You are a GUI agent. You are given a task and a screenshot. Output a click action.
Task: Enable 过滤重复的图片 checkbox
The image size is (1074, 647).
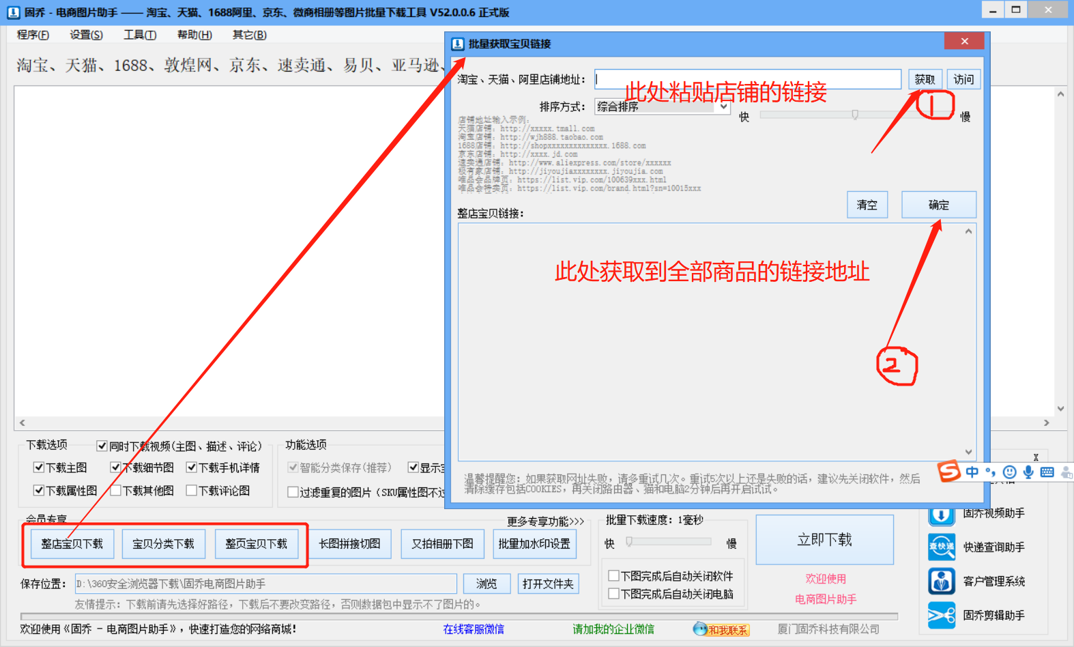293,492
